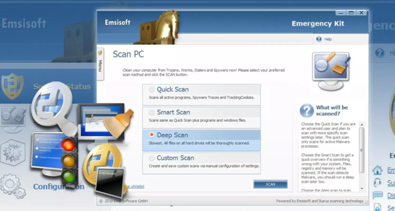Click the Trojan horse logo in header
Image resolution: width=395 pixels, height=211 pixels.
[157, 28]
